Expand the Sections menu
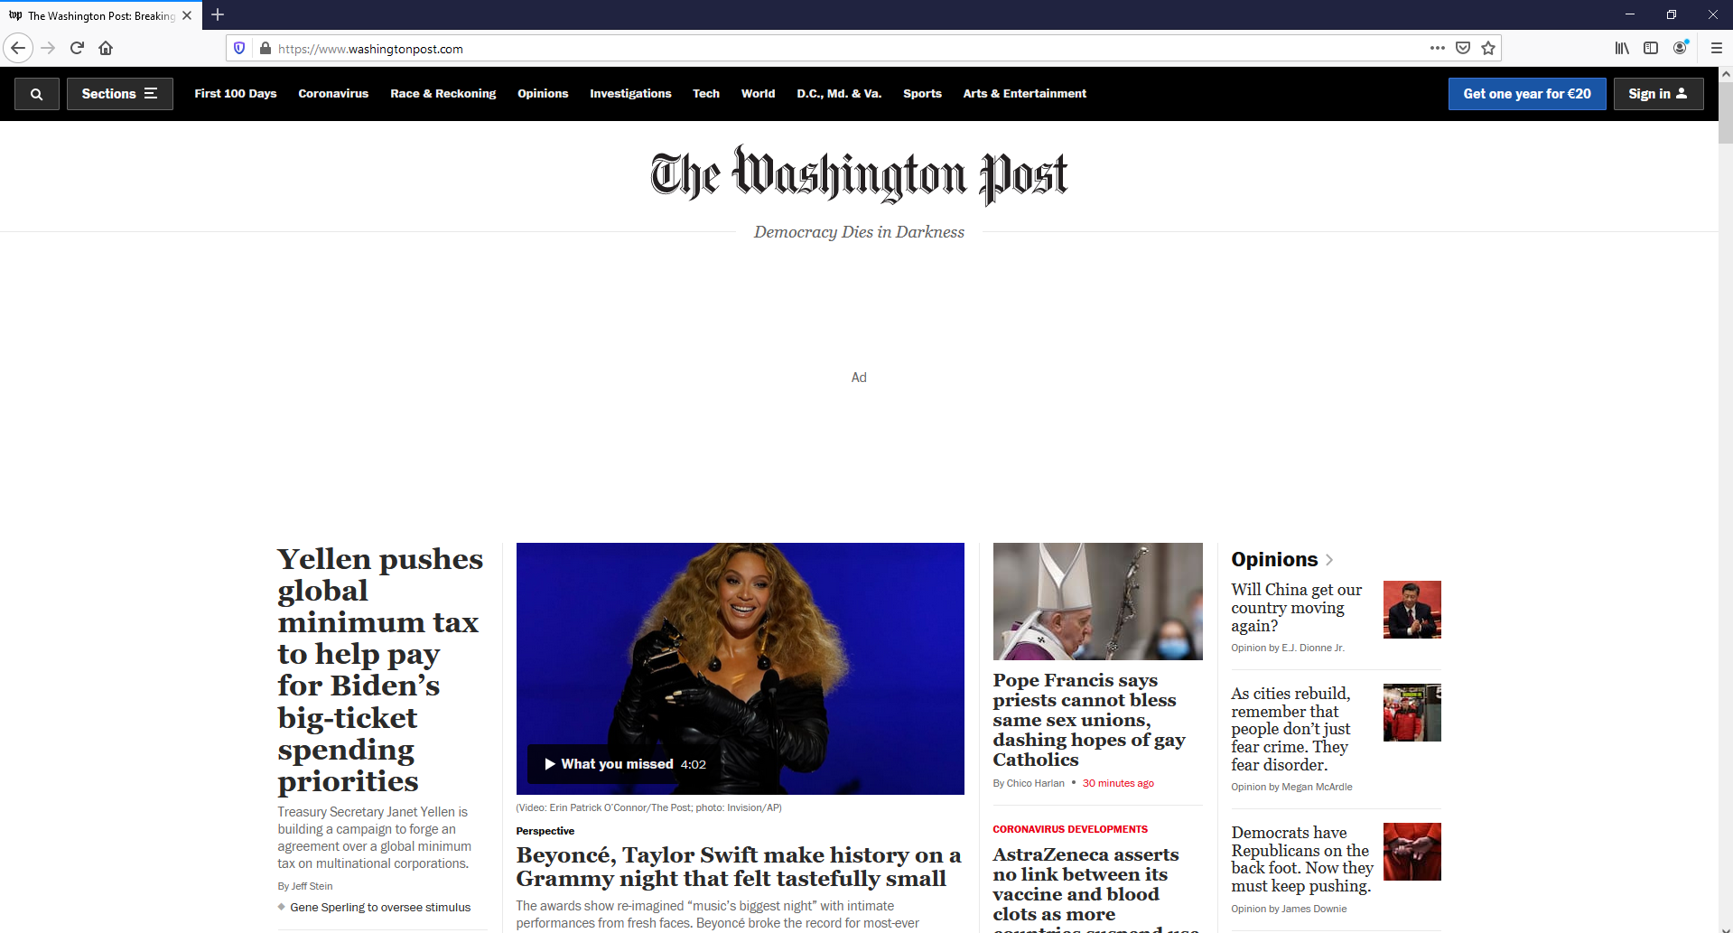This screenshot has height=933, width=1733. pyautogui.click(x=119, y=93)
